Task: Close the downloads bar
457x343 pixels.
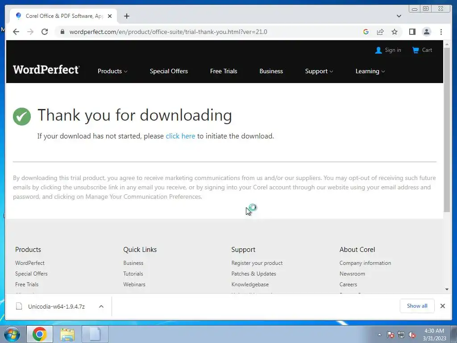Action: [442, 306]
